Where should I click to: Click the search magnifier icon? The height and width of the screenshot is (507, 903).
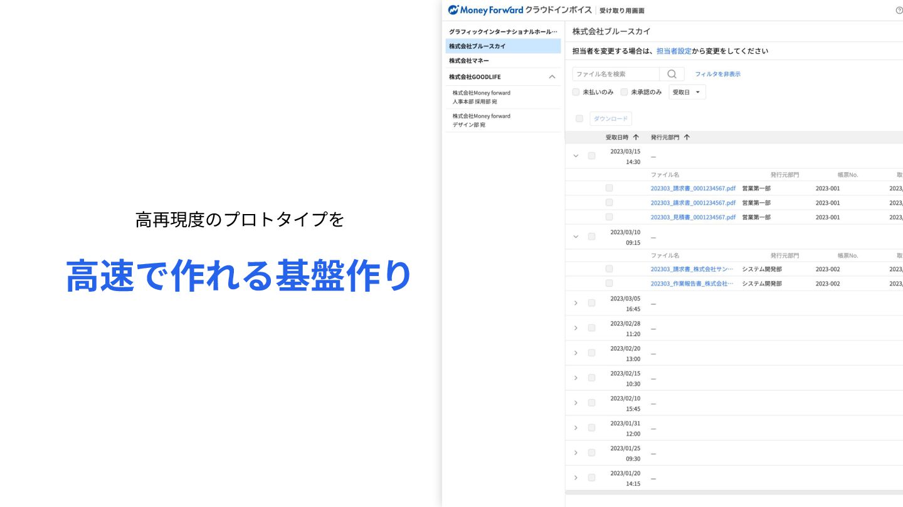[x=672, y=74]
